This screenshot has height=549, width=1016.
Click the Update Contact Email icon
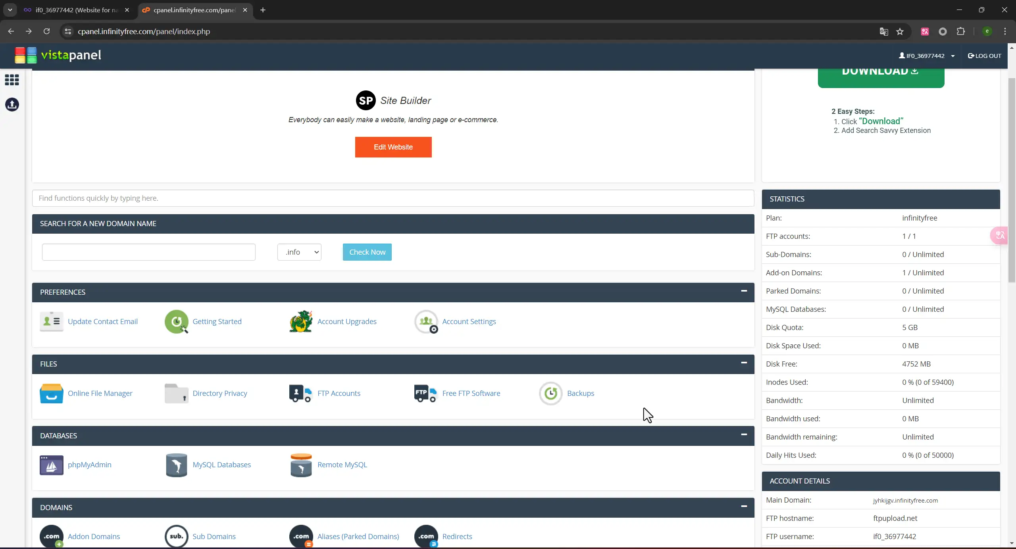tap(52, 321)
